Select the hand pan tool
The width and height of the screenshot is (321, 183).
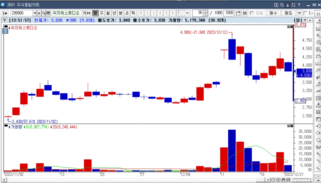pyautogui.click(x=283, y=180)
